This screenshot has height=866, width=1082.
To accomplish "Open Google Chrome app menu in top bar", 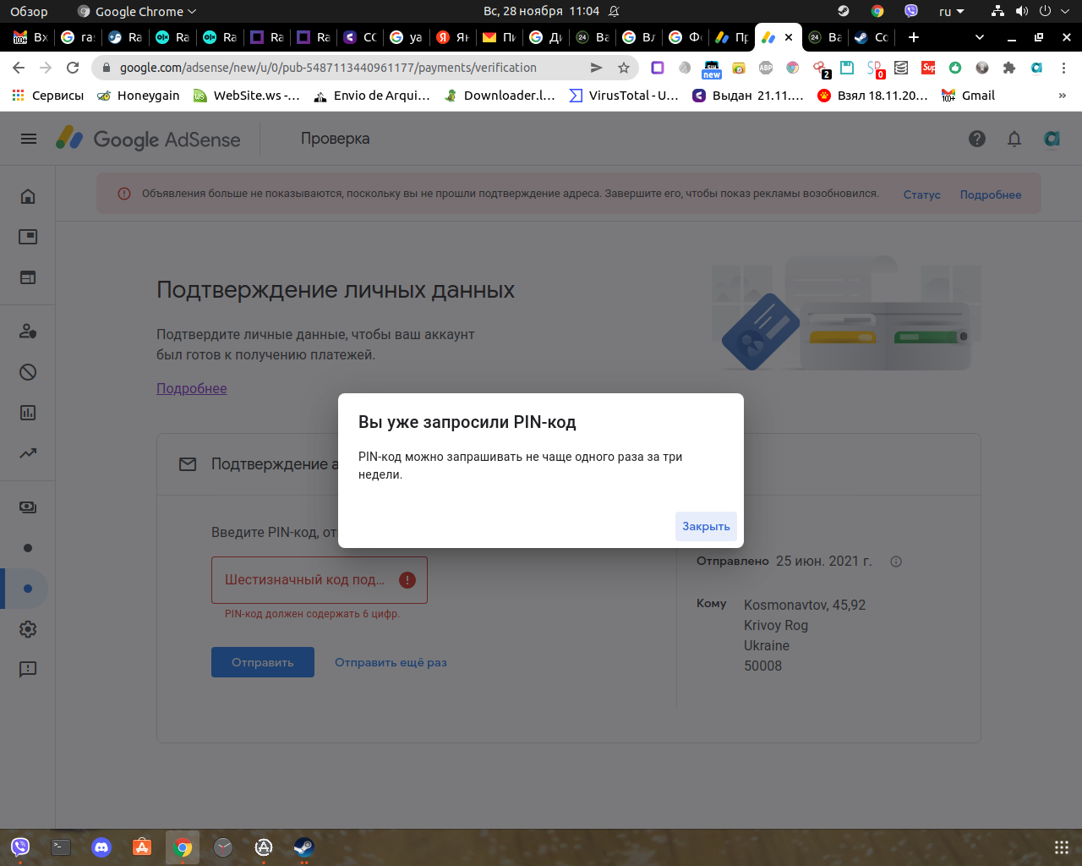I will (x=136, y=11).
